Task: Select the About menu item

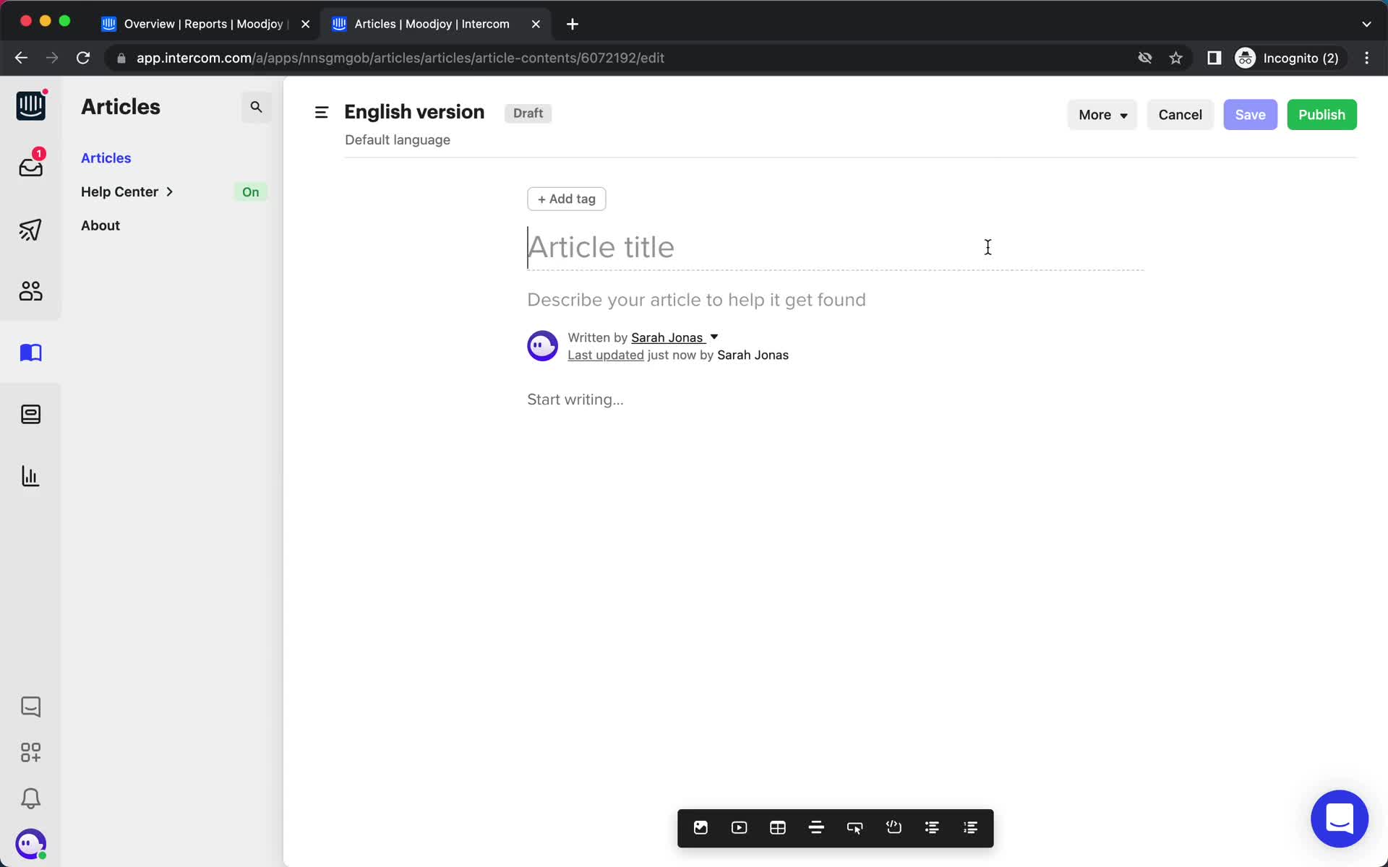Action: click(100, 225)
